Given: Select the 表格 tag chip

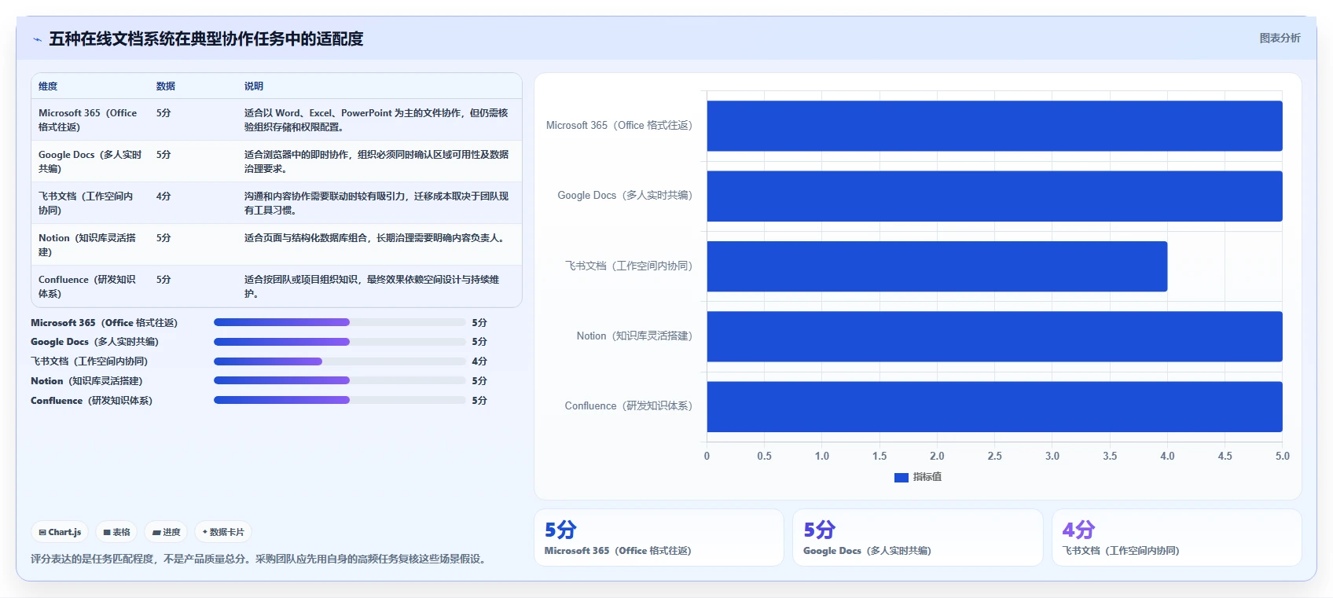Looking at the screenshot, I should coord(116,532).
